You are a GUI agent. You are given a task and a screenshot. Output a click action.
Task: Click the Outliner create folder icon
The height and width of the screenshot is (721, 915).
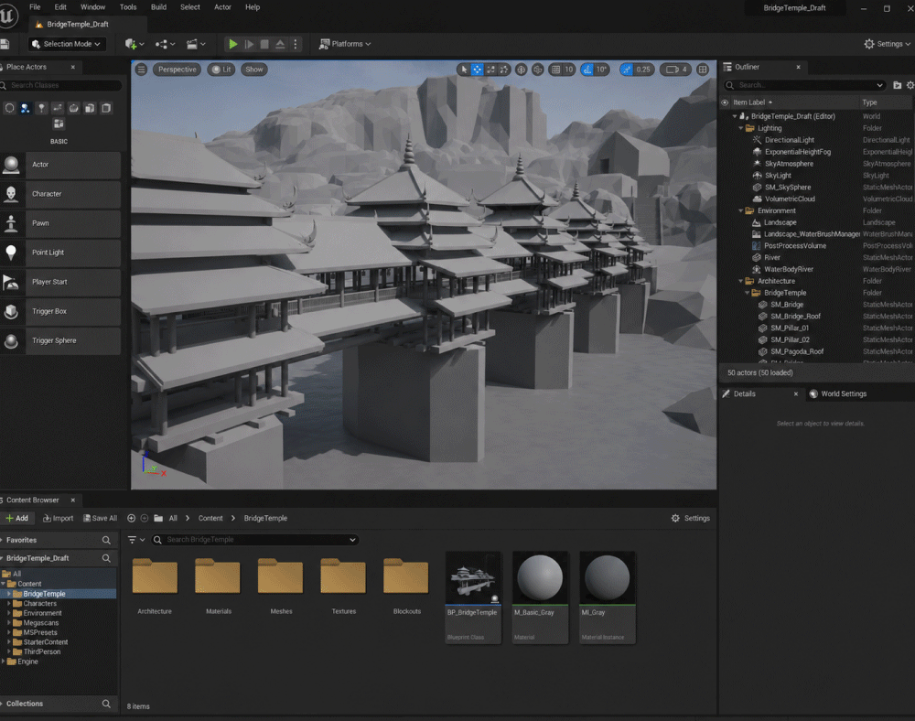pos(897,85)
